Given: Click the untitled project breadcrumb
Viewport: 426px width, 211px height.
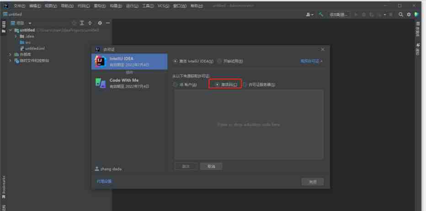Looking at the screenshot, I should [12, 15].
